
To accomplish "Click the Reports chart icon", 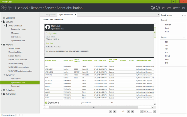I will [4, 44].
